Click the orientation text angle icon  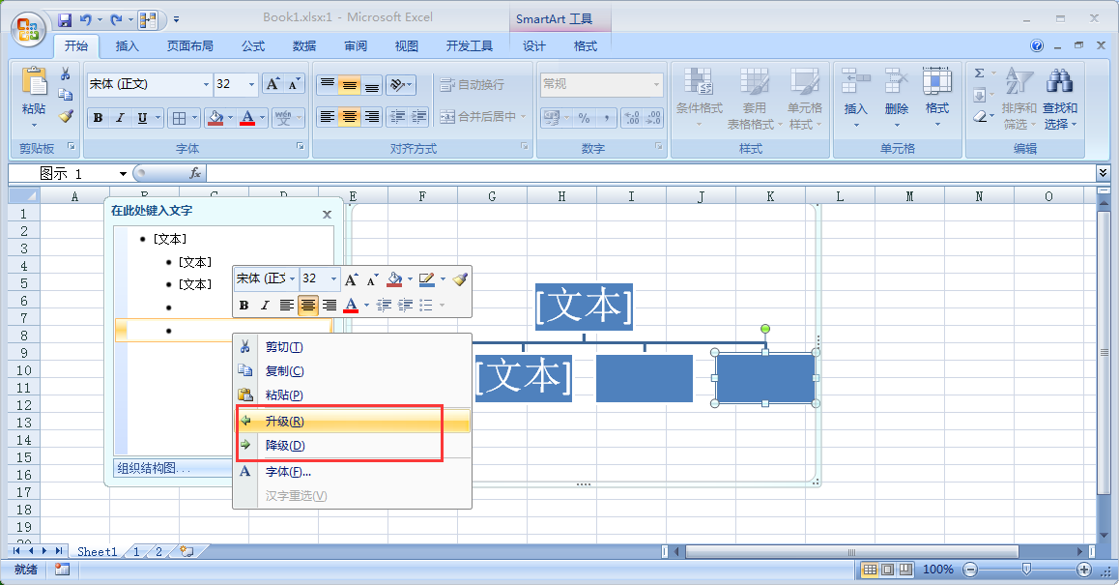[x=397, y=85]
